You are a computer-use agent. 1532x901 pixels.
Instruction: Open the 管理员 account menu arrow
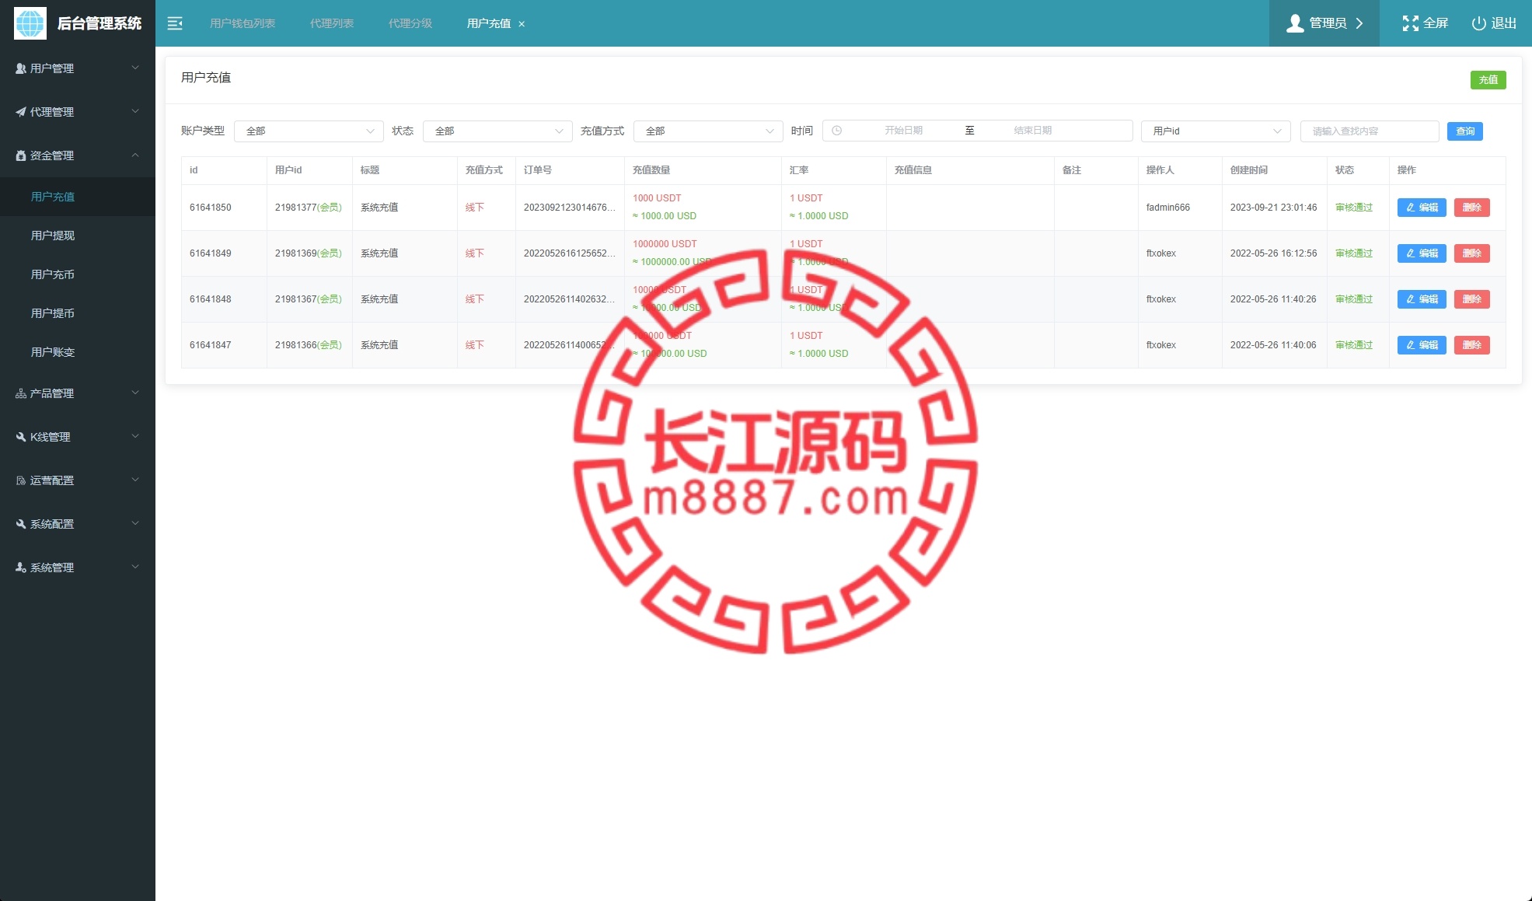click(1359, 23)
